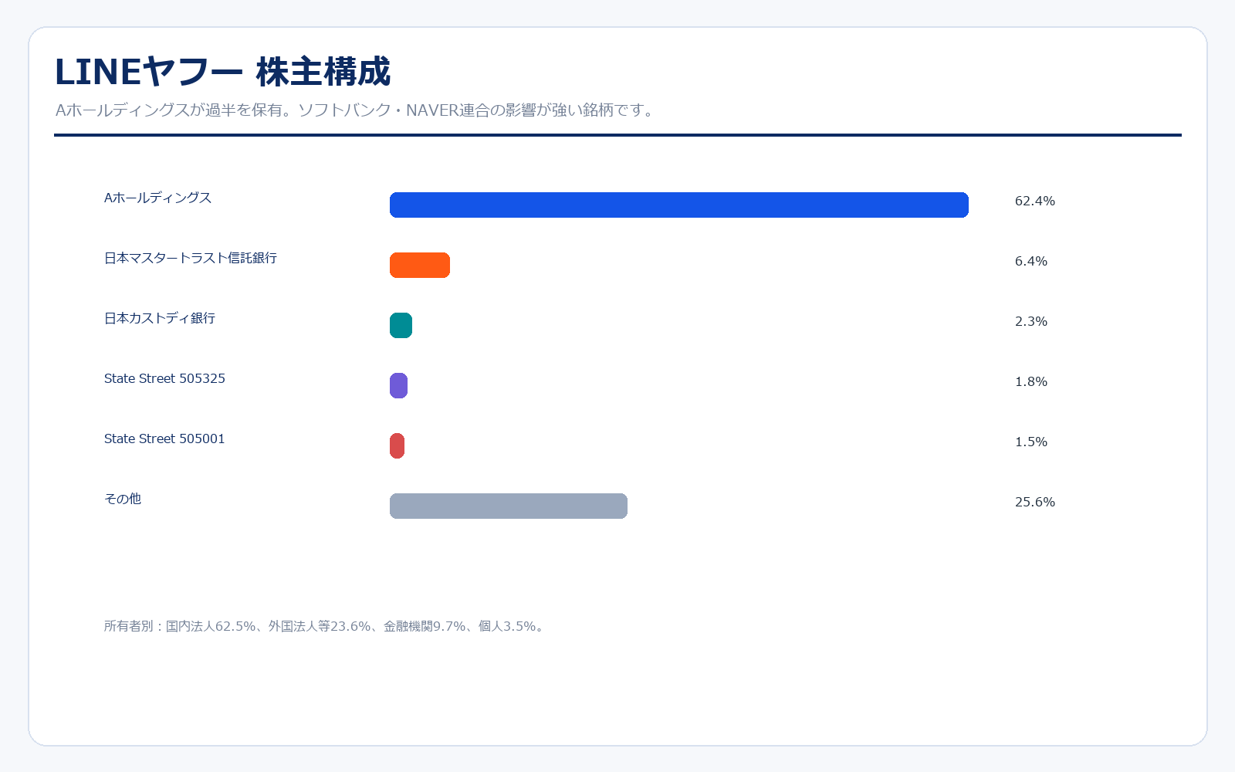Click the 1.5% value

[x=1030, y=442]
